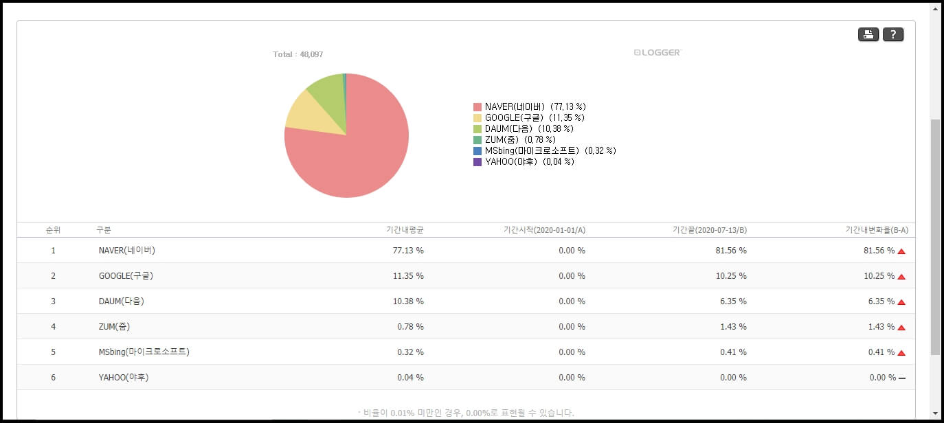Click rank number 6 cell

[53, 378]
